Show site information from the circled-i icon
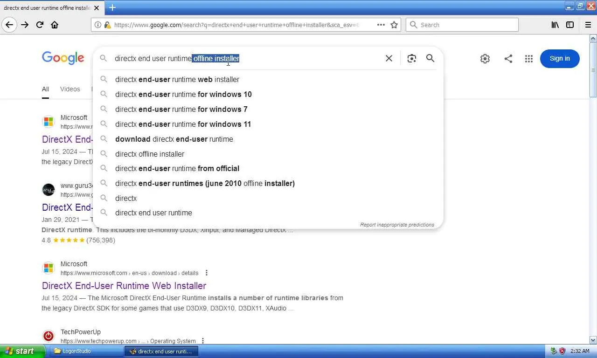The height and width of the screenshot is (358, 597). pyautogui.click(x=98, y=25)
